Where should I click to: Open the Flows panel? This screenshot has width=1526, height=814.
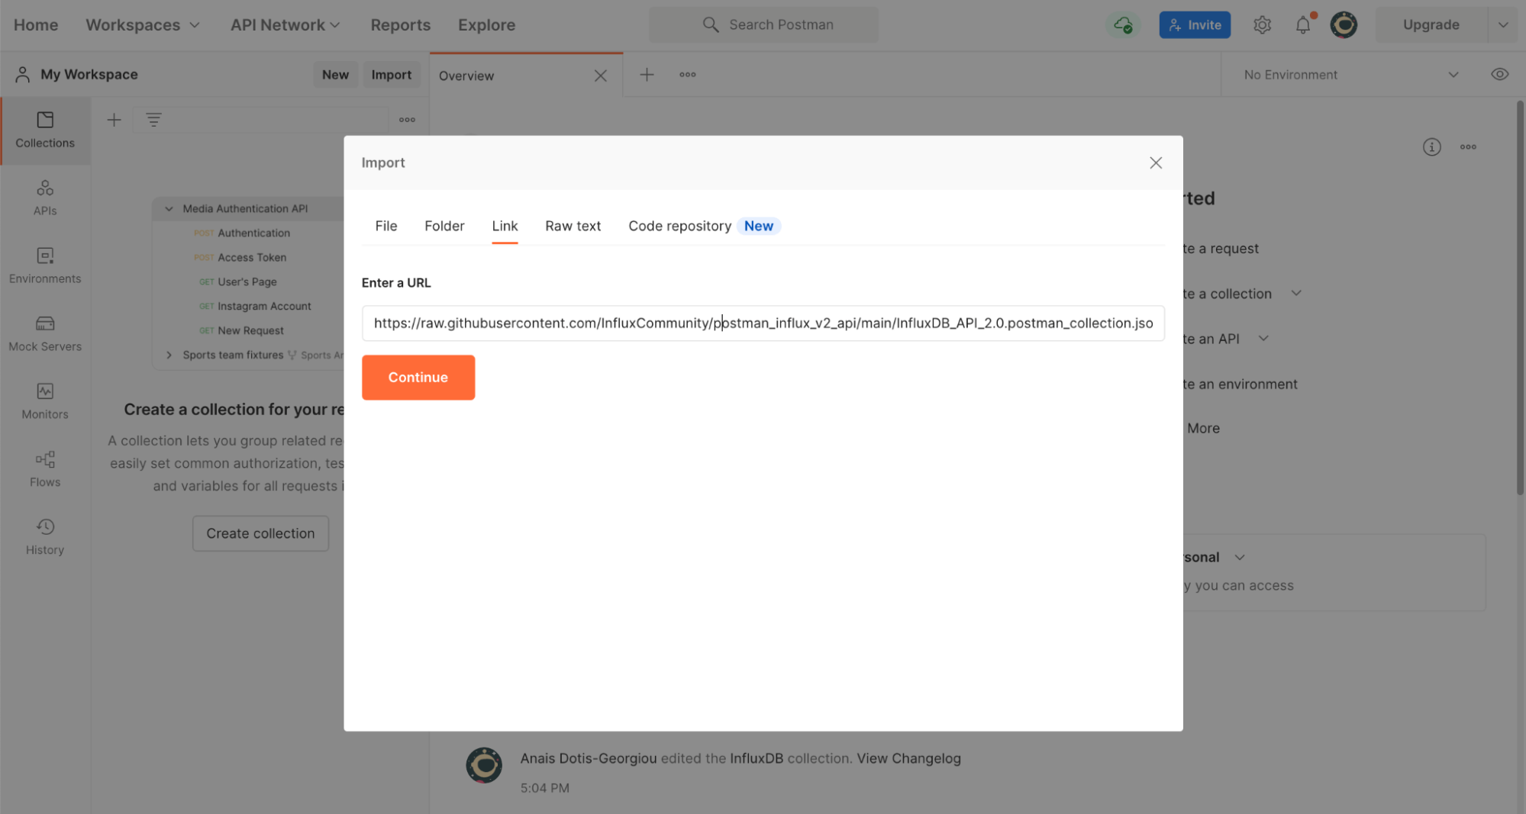pyautogui.click(x=44, y=468)
